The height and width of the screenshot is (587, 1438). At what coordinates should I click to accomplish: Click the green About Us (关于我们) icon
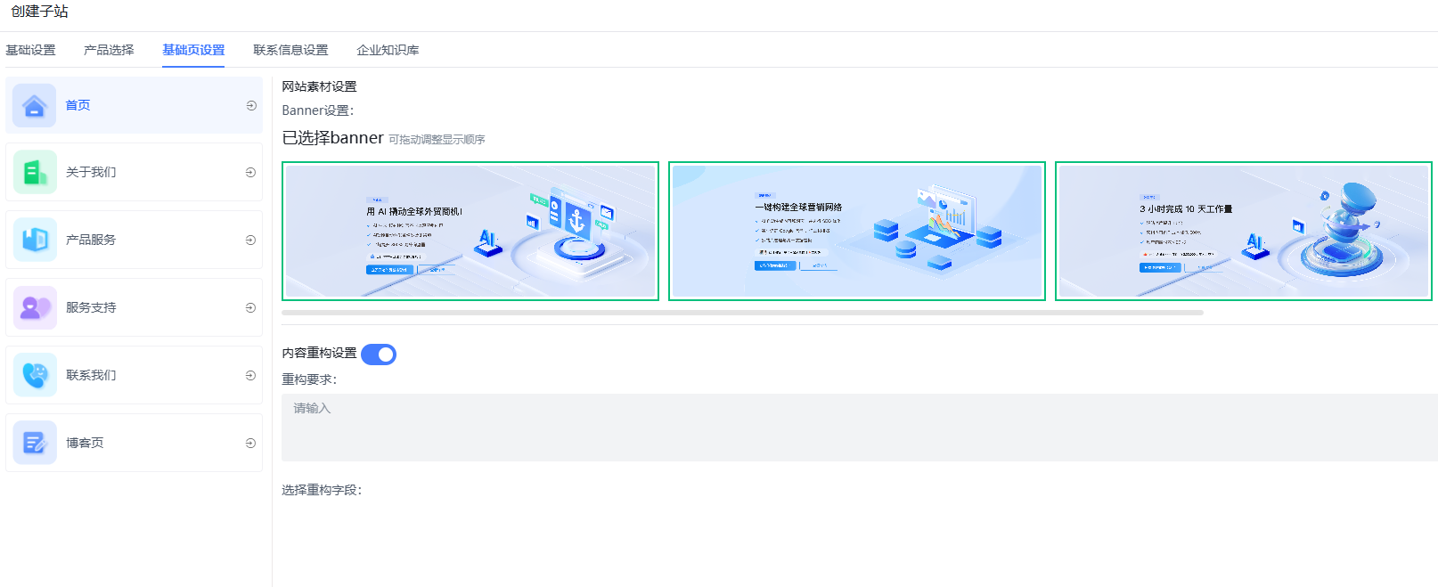tap(35, 173)
